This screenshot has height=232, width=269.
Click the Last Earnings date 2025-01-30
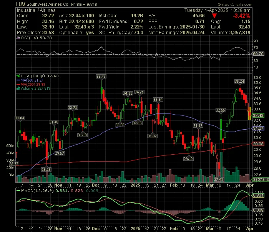coord(192,27)
